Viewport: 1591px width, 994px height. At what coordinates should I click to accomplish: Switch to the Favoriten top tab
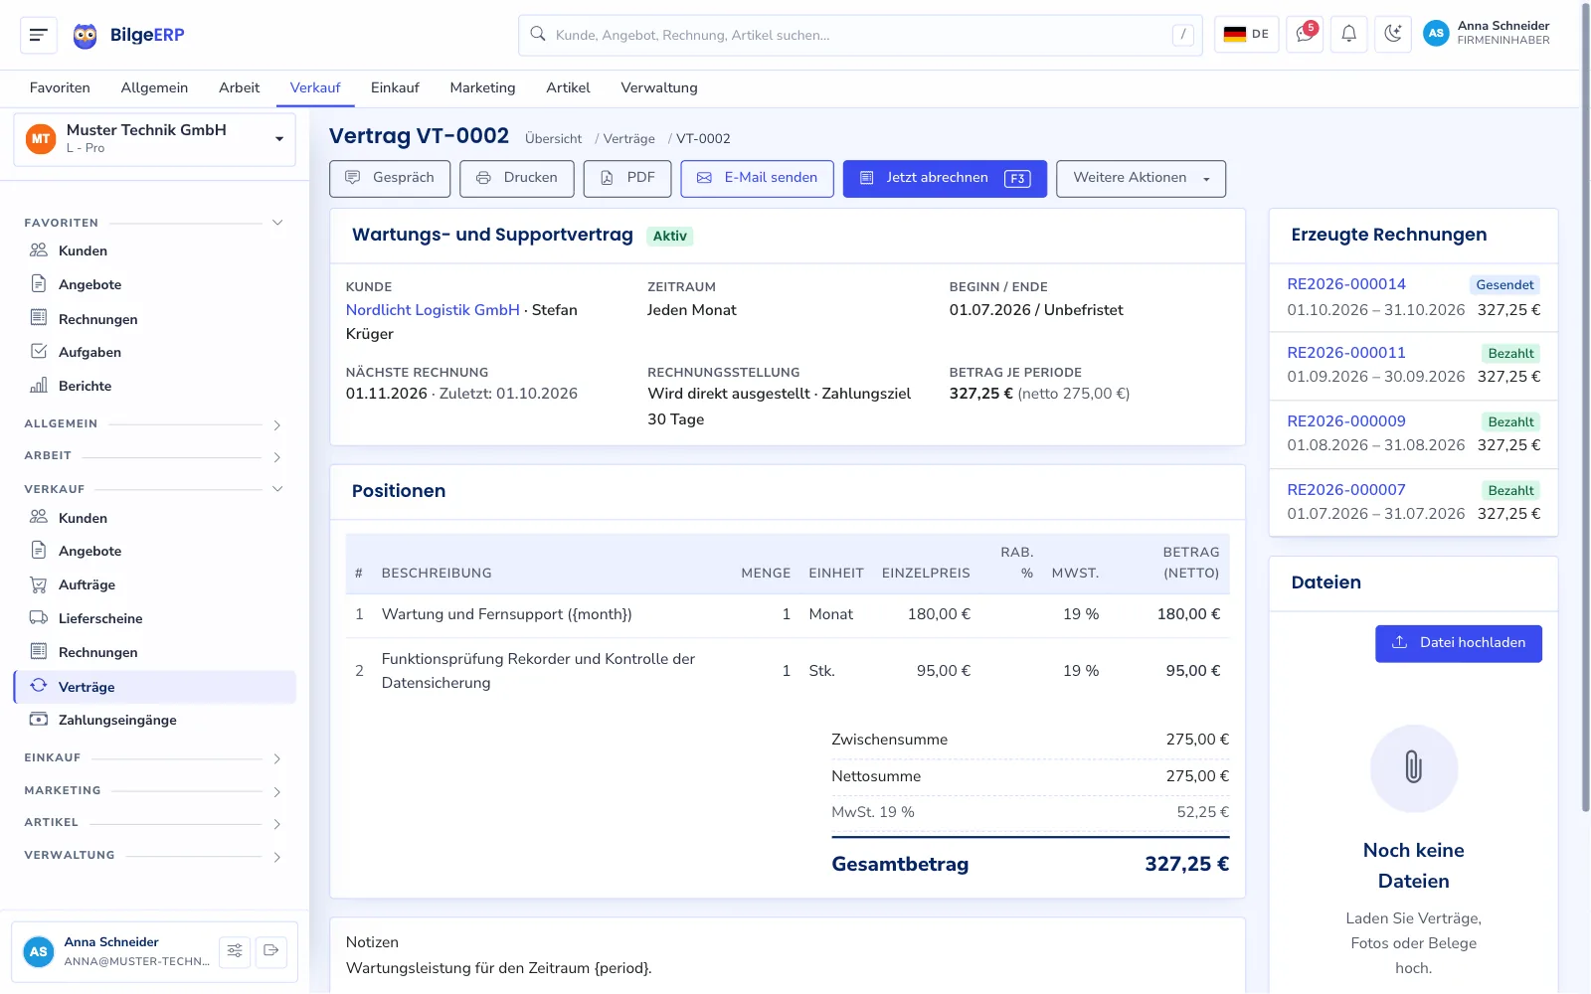[60, 87]
